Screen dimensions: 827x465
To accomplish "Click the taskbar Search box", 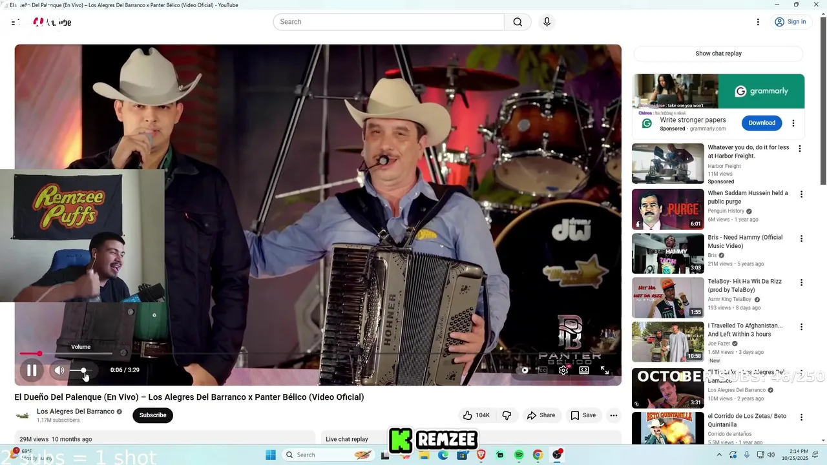I will pos(328,455).
